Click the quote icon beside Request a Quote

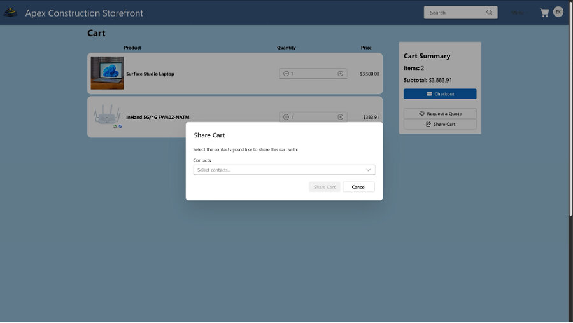[x=421, y=114]
